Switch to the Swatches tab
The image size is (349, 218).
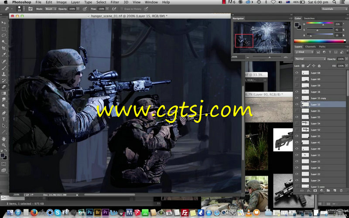coord(309,18)
